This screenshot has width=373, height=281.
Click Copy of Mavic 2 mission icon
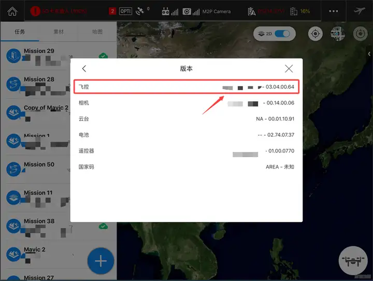13,113
